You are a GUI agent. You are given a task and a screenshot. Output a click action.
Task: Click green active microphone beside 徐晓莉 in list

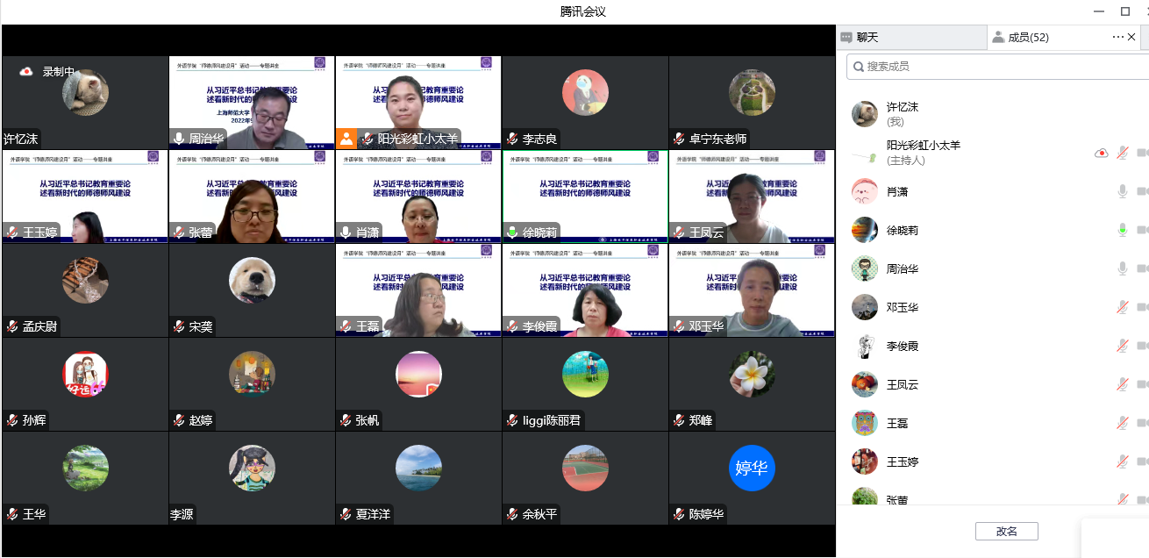coord(1122,230)
